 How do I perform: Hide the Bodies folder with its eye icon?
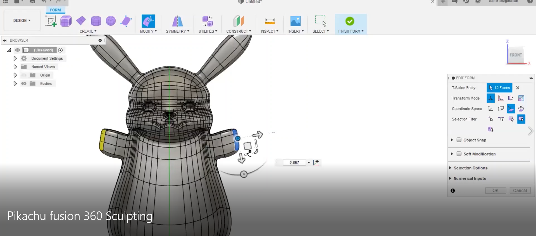(24, 84)
